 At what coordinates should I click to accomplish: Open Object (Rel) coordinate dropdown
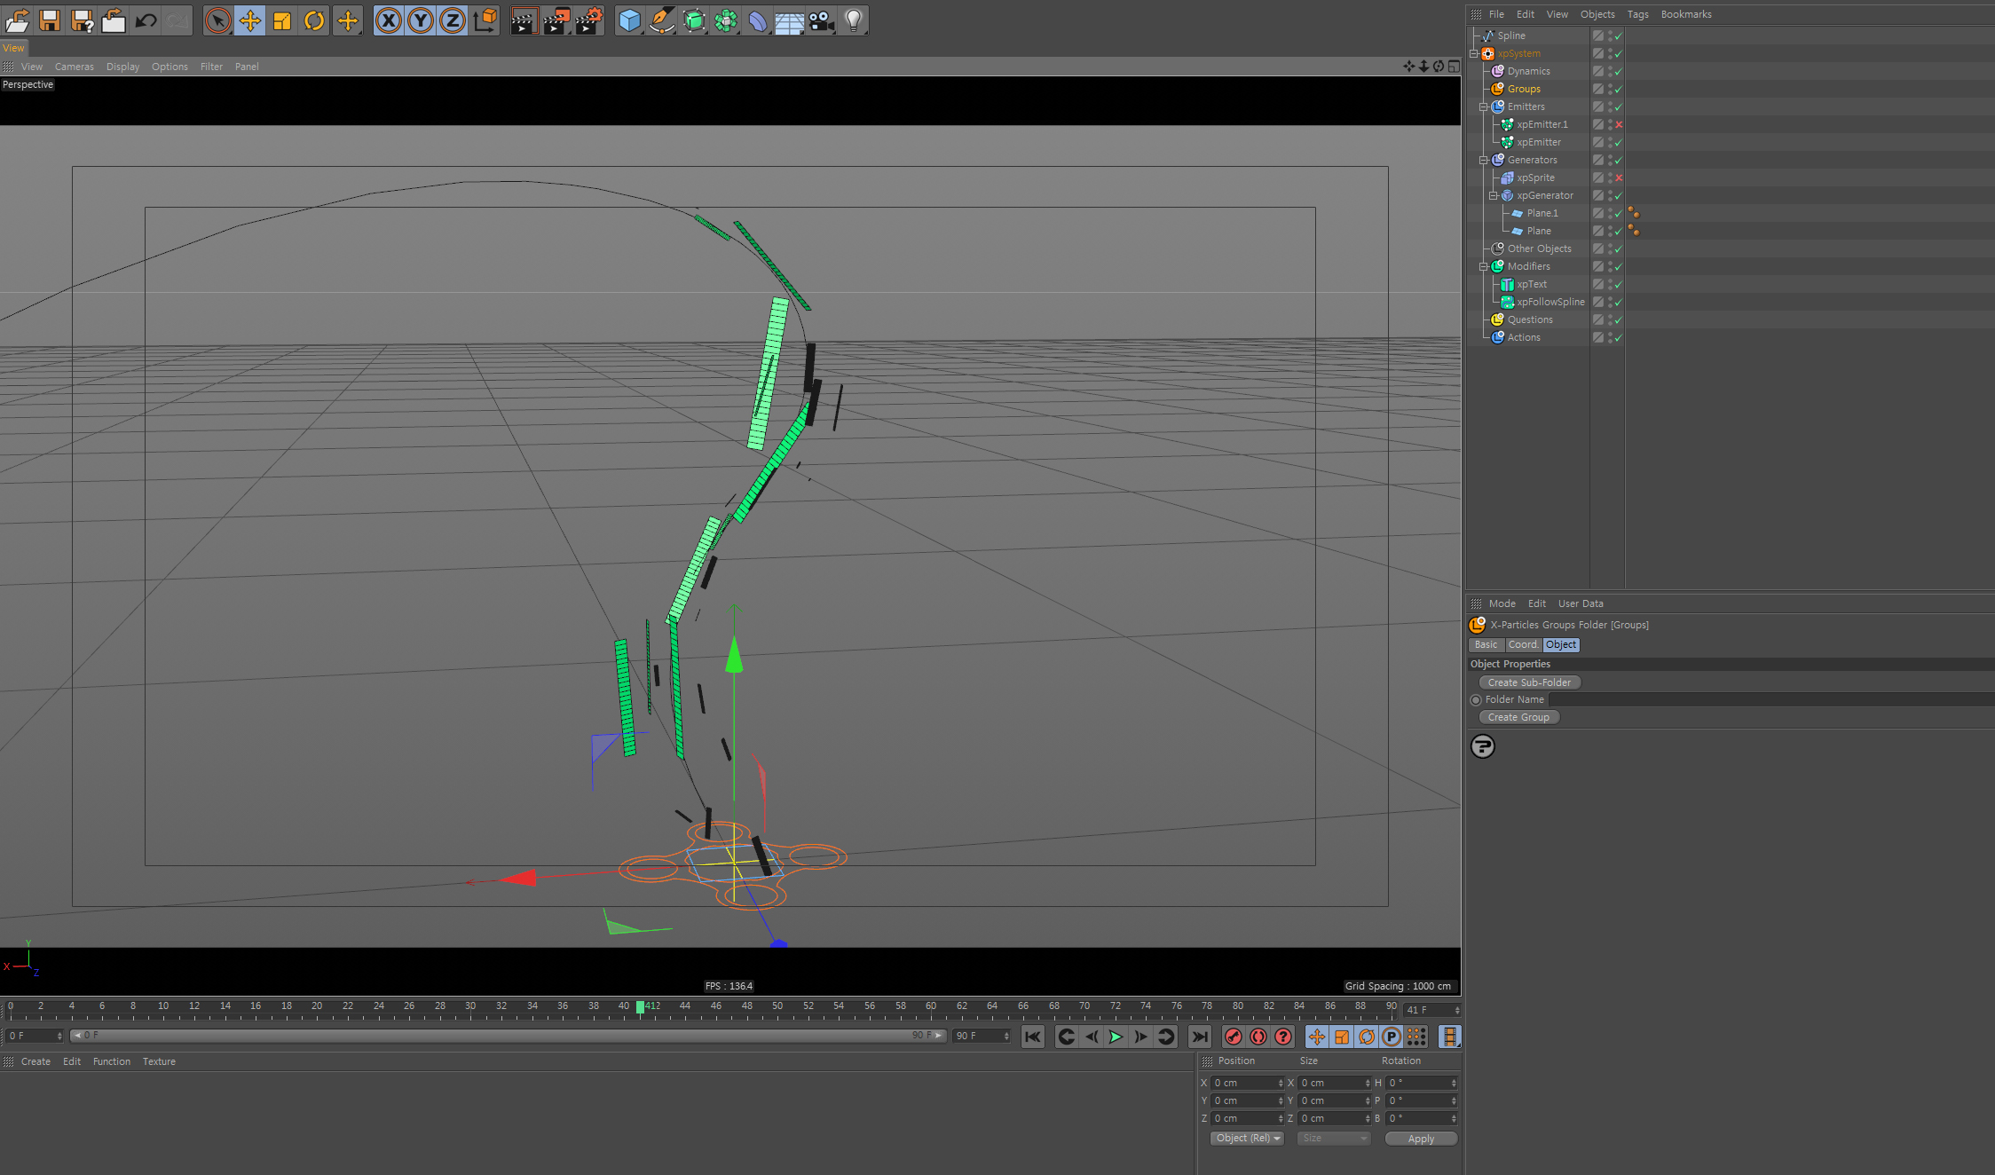click(x=1247, y=1139)
